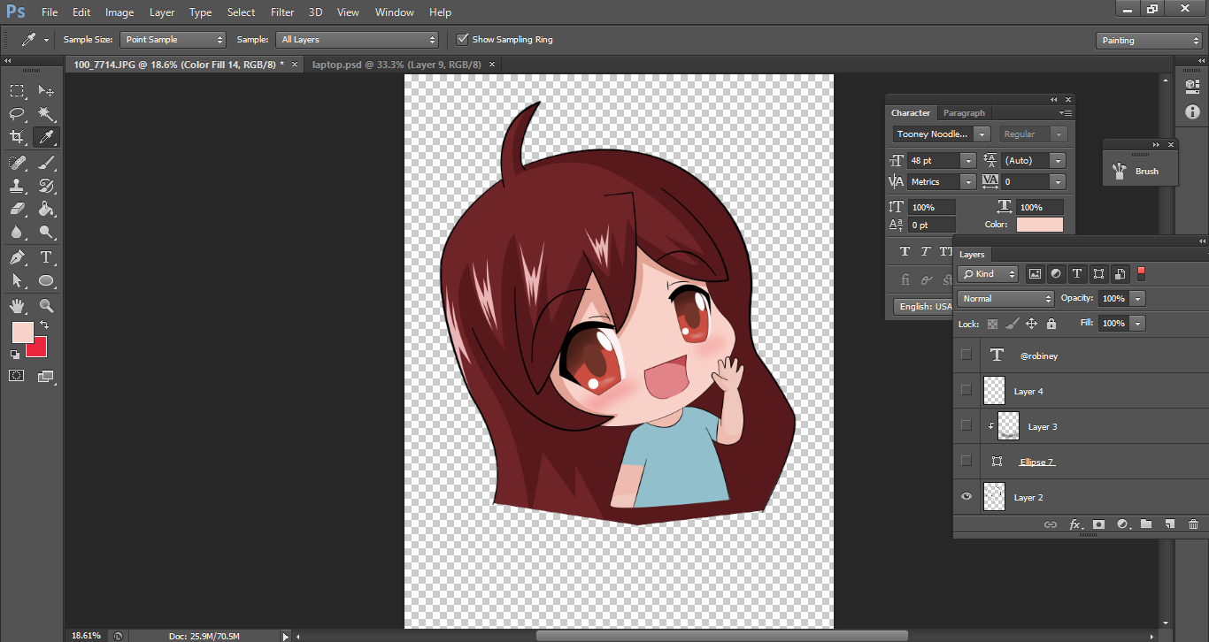Toggle type layer filter
This screenshot has height=642, width=1209.
point(1077,274)
